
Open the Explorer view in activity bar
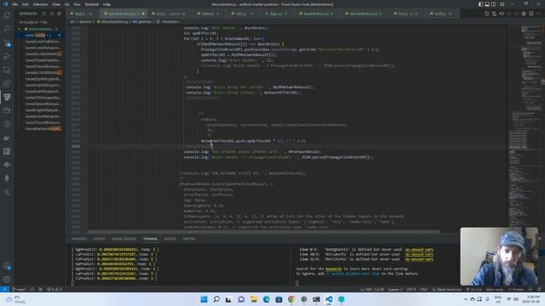[x=7, y=15]
